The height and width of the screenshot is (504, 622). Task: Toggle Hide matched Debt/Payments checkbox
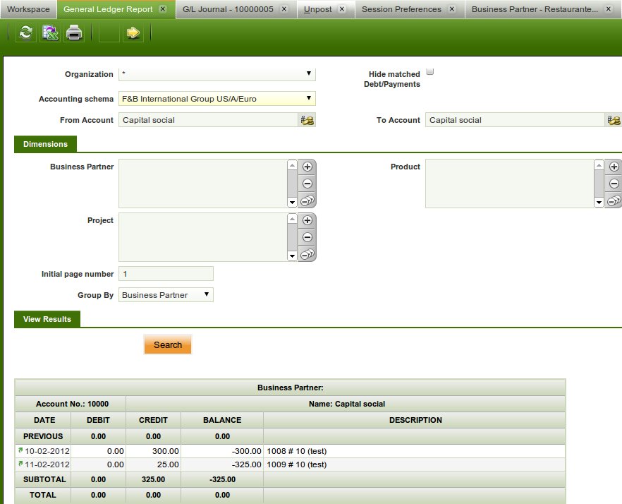click(x=430, y=72)
